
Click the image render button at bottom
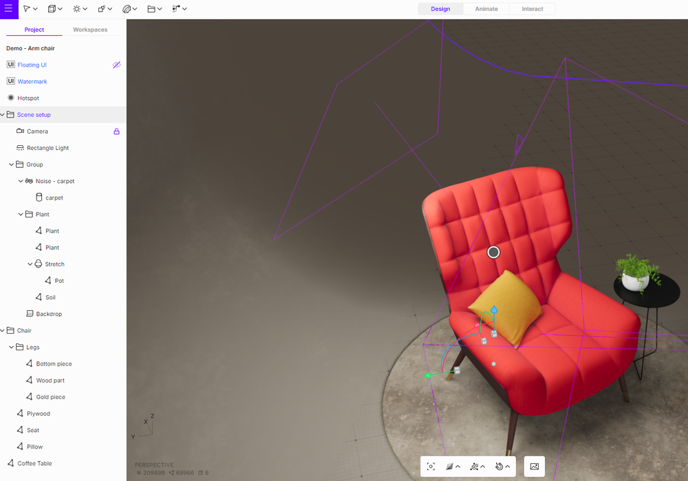[x=535, y=467]
